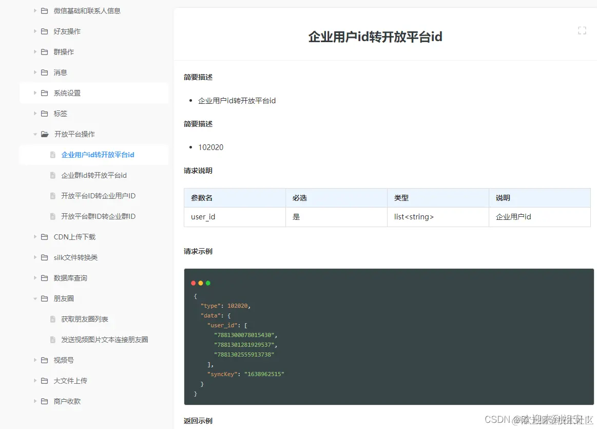Viewport: 597px width, 429px height.
Task: Open 开放平台群ID转企业群ID page
Action: (x=98, y=216)
